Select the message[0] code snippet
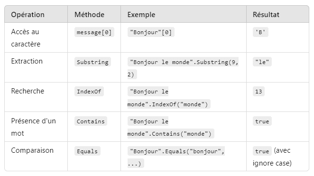This screenshot has width=314, height=176. 94,32
